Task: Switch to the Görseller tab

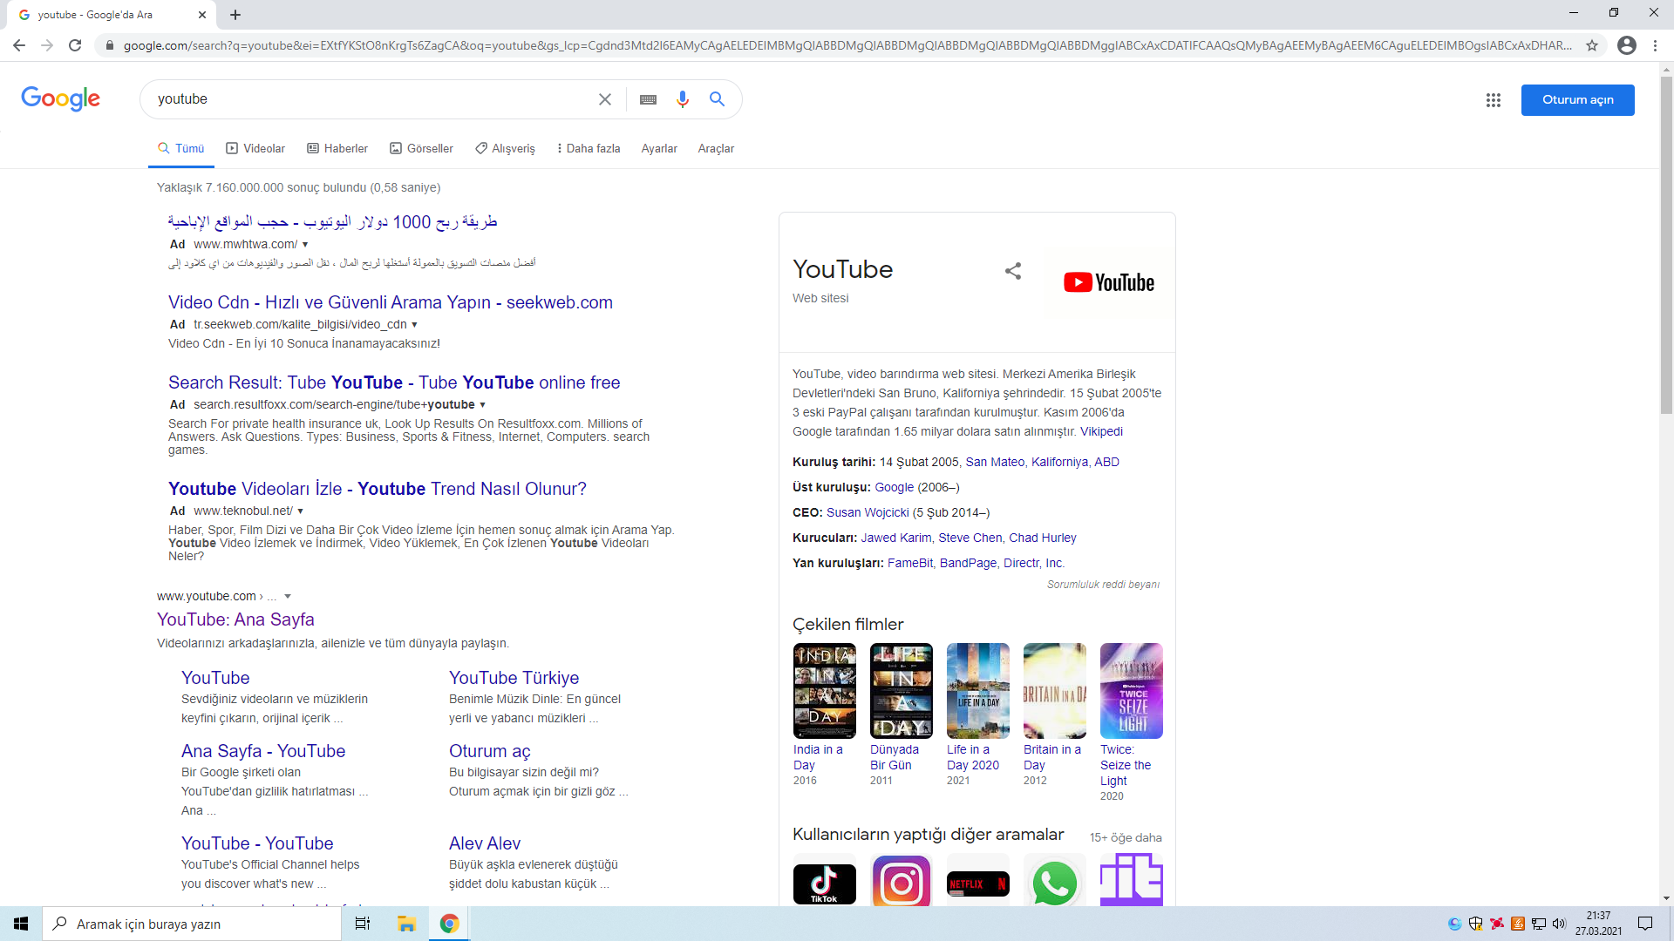Action: tap(421, 149)
